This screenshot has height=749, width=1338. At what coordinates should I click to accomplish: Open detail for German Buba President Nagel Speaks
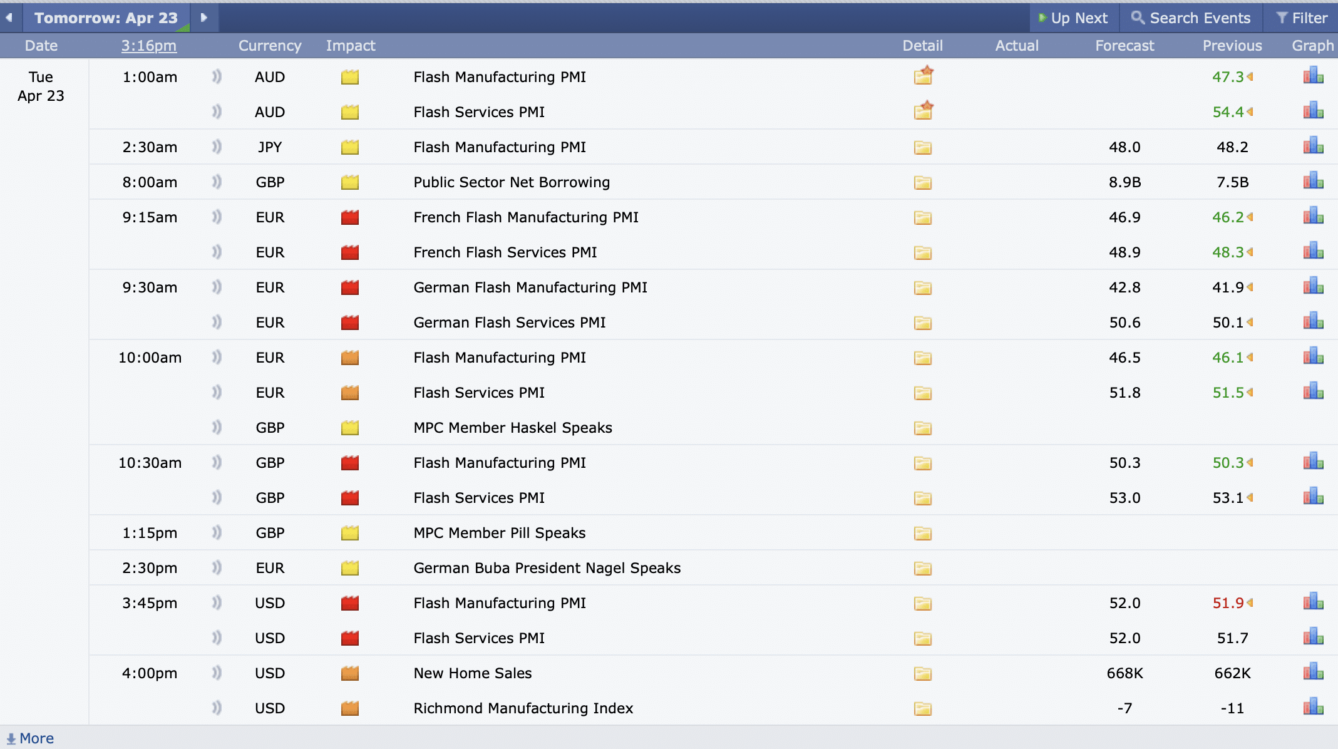tap(923, 569)
